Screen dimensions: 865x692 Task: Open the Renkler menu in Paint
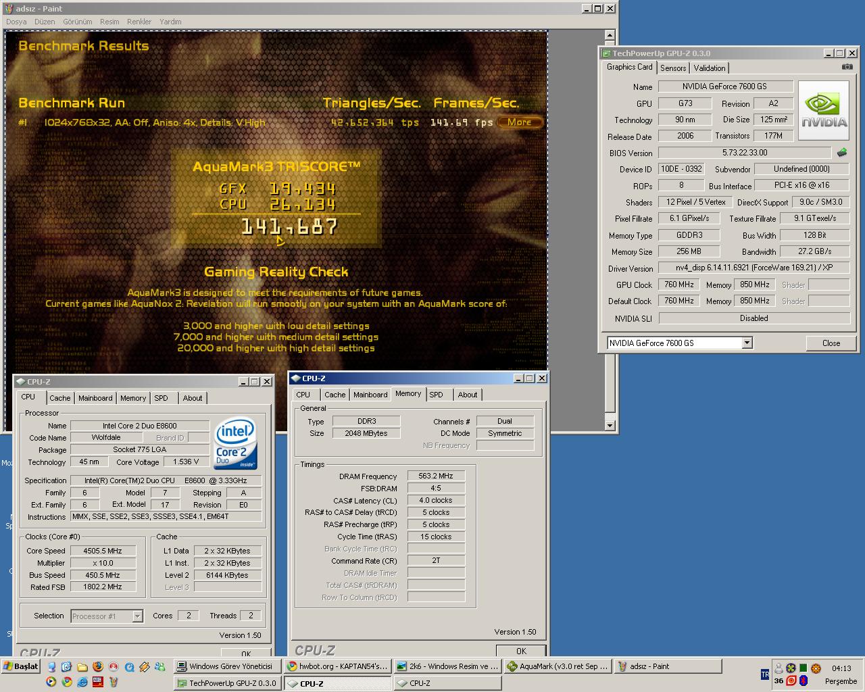(139, 22)
